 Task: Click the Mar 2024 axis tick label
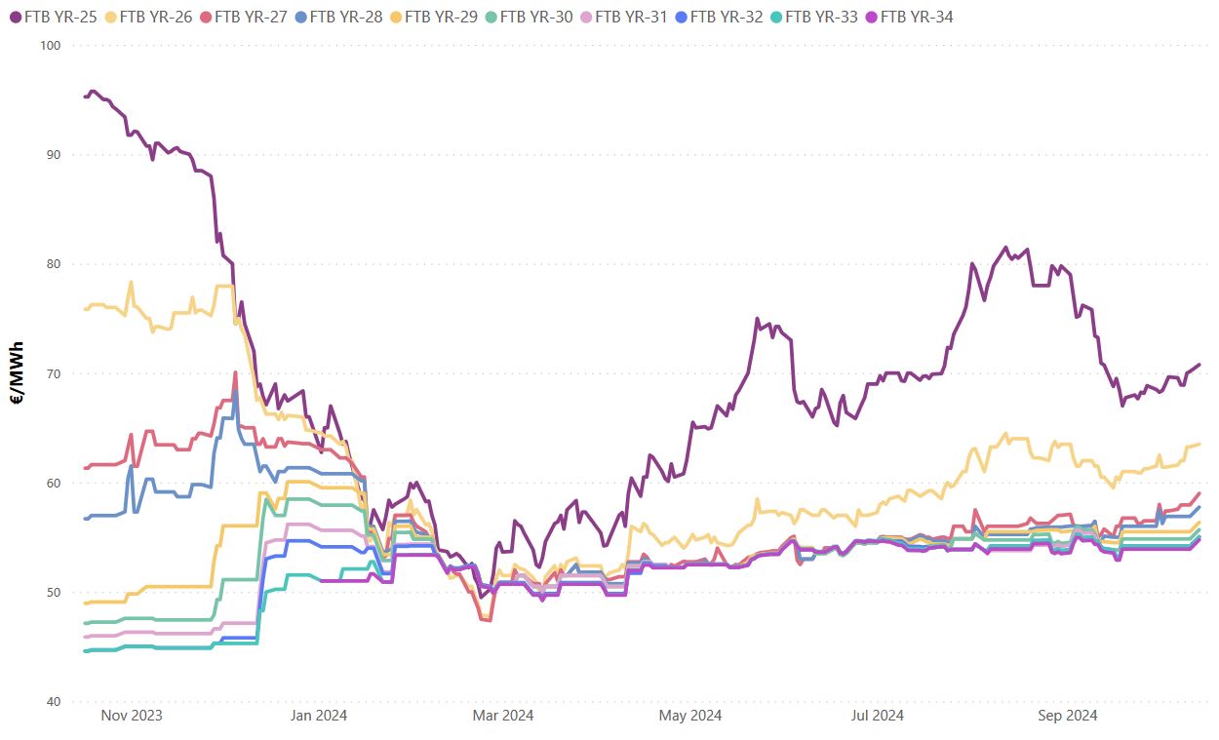(503, 716)
